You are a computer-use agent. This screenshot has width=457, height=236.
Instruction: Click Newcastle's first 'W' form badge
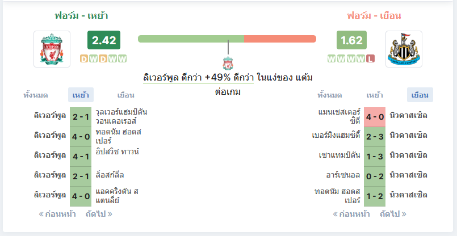pos(332,59)
